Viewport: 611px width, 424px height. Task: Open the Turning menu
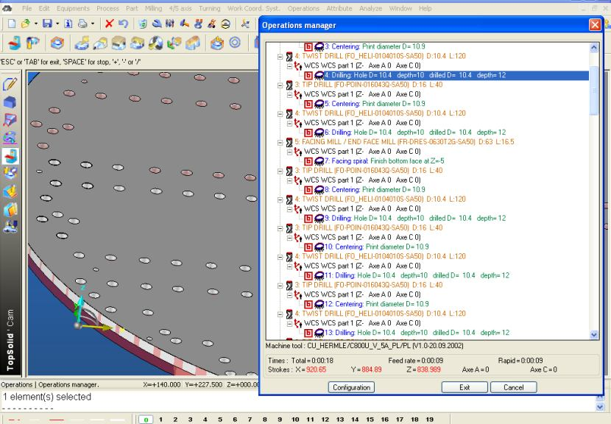pyautogui.click(x=209, y=8)
